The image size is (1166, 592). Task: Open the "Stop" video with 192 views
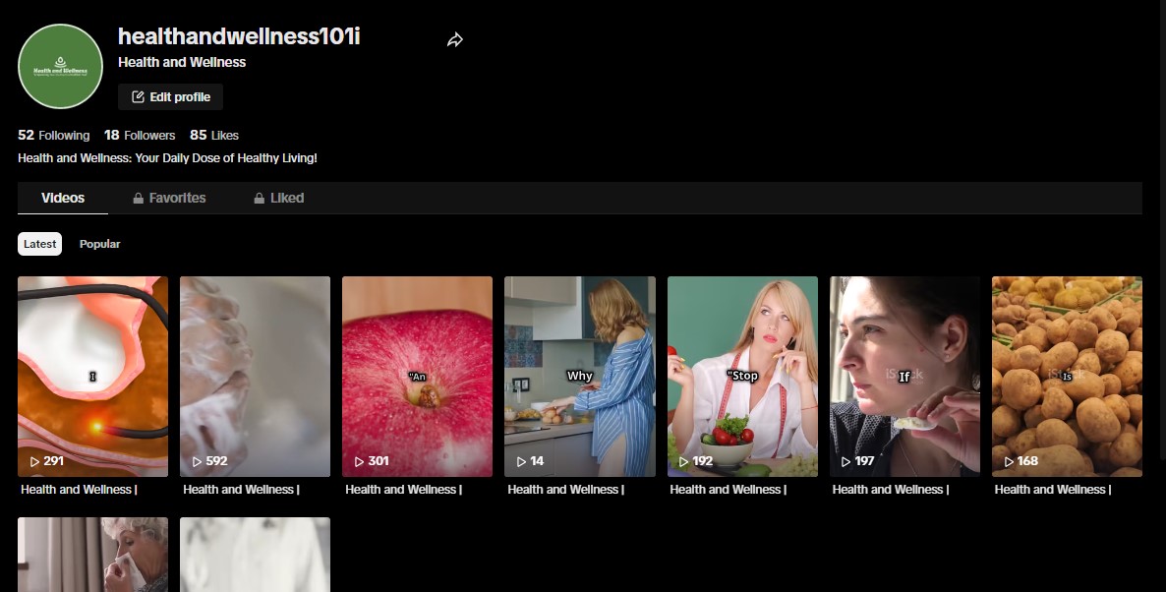[x=743, y=377]
